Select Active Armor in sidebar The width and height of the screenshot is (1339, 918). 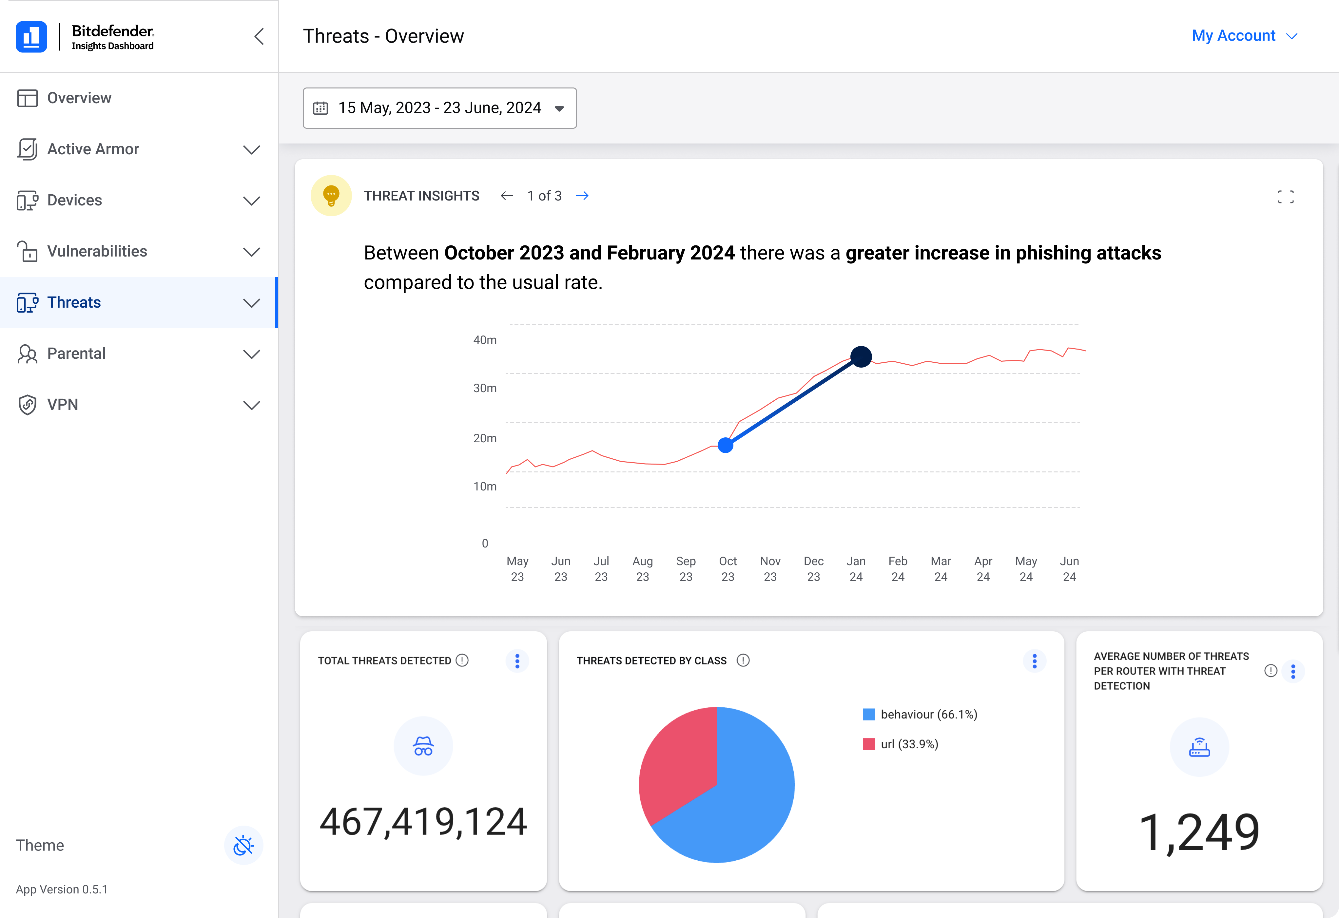click(139, 149)
